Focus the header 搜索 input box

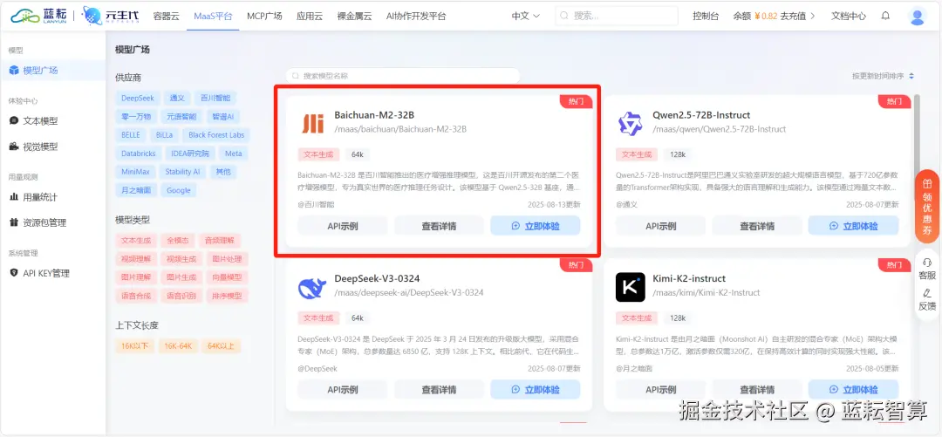click(617, 17)
